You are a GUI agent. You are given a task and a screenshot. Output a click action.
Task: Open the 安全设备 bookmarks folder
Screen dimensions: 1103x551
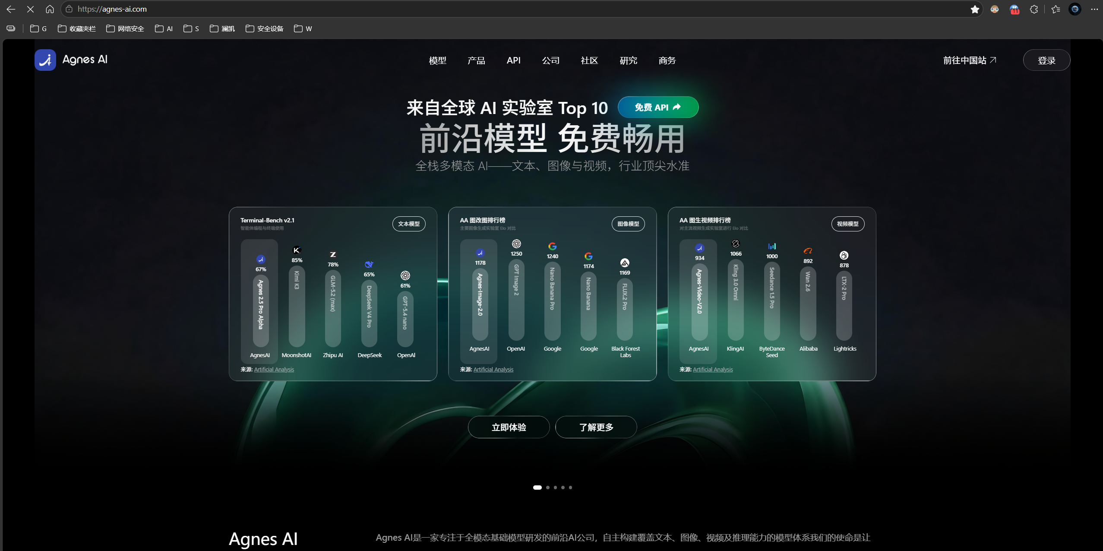point(265,28)
